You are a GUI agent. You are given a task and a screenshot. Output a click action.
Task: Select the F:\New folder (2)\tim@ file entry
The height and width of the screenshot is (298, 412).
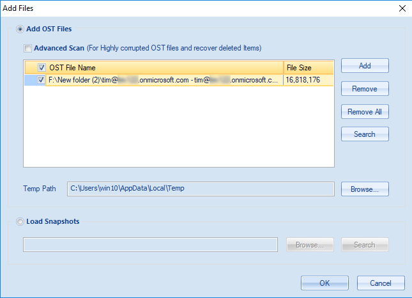[163, 80]
